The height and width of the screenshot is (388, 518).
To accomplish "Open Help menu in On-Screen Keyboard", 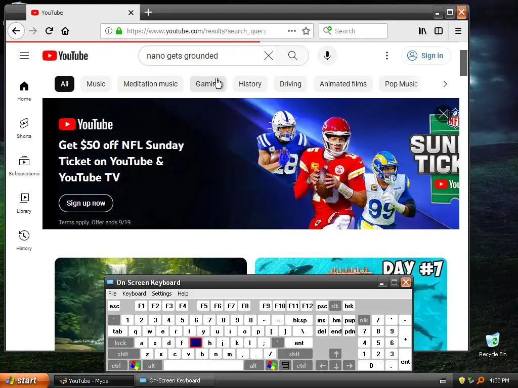I will point(183,294).
